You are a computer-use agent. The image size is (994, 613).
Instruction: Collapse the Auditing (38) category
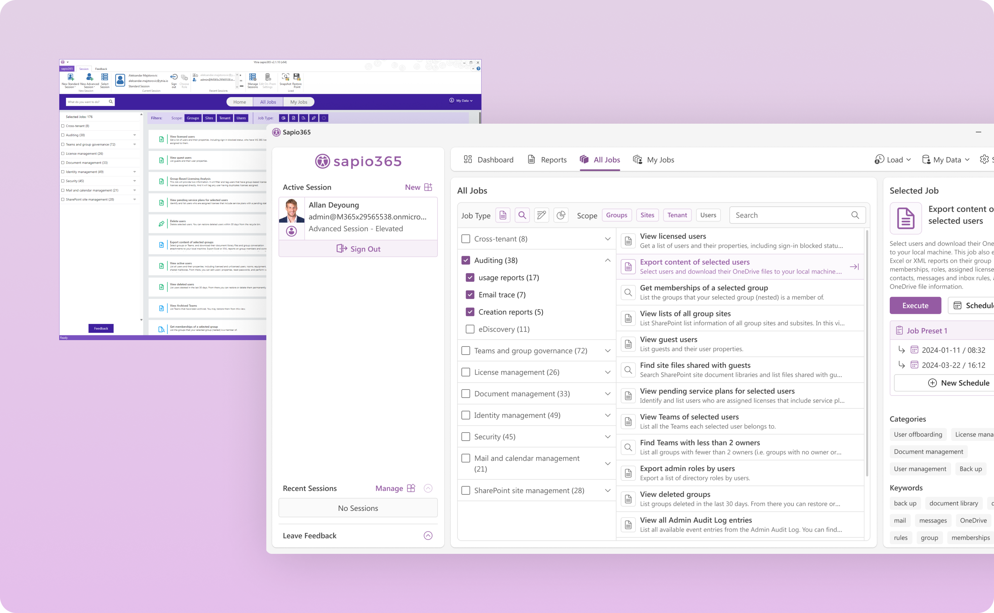point(608,260)
